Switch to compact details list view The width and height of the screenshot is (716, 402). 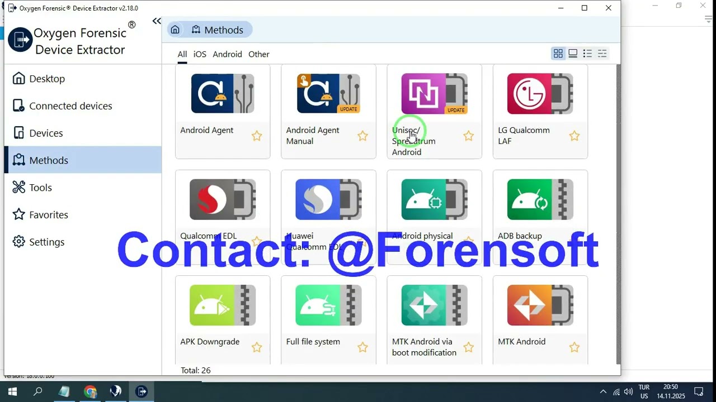point(602,54)
